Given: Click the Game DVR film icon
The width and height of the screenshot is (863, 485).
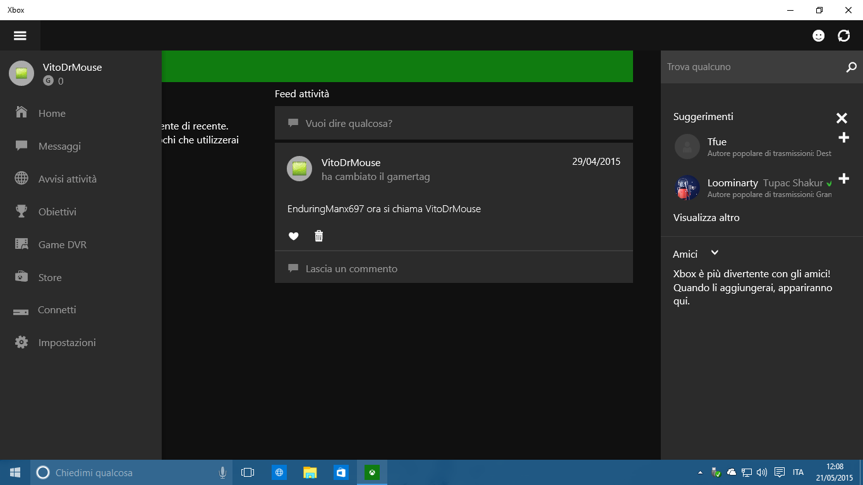Looking at the screenshot, I should [21, 244].
